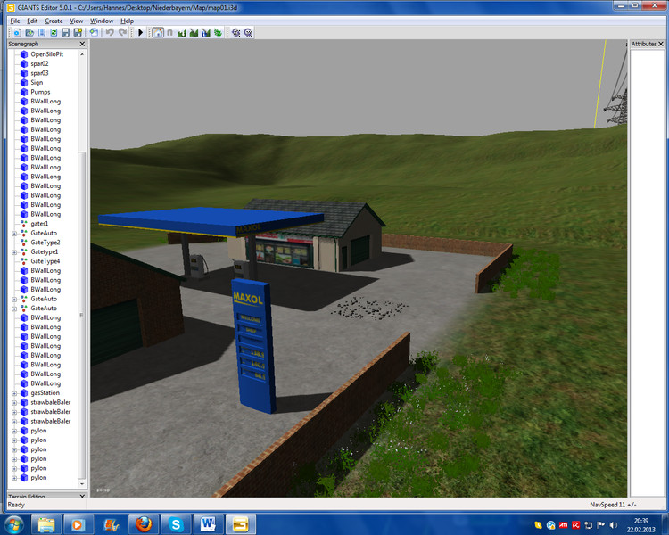This screenshot has height=535, width=669.
Task: Open the Windows Start menu
Action: 13,524
